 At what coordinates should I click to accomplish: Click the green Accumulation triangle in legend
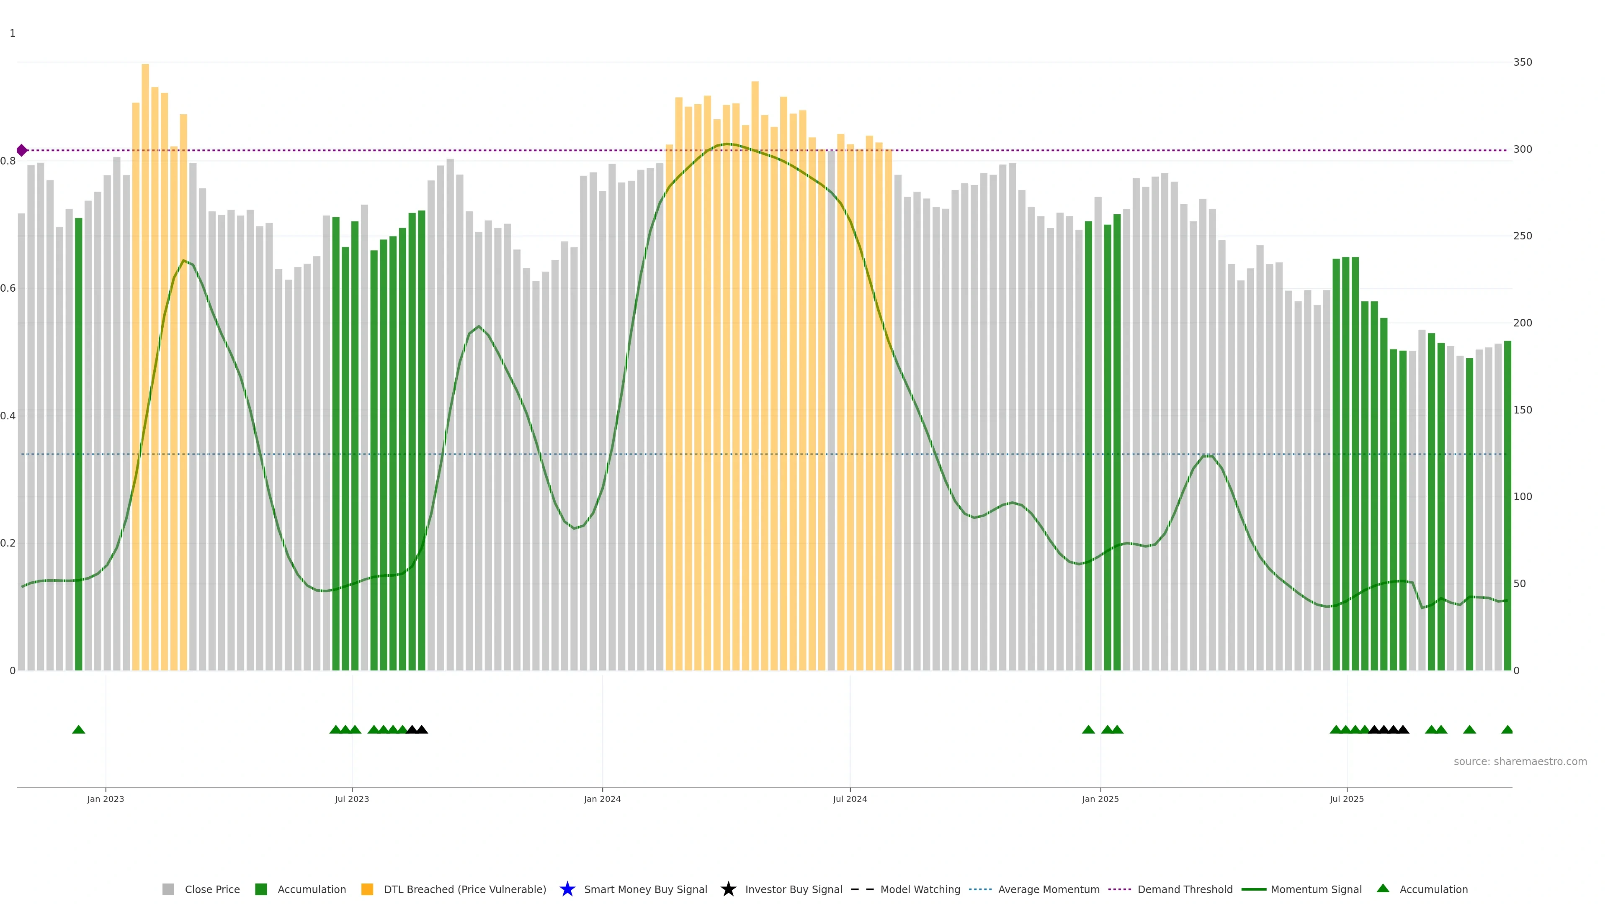[x=1383, y=889]
